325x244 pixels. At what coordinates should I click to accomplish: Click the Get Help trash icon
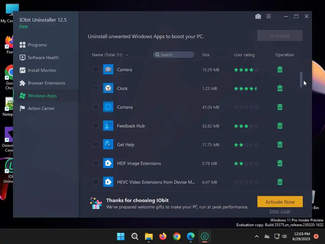point(280,145)
